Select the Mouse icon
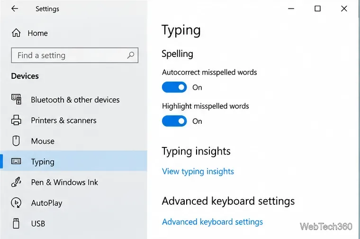Screen dimensions: 360x239 click(16, 141)
